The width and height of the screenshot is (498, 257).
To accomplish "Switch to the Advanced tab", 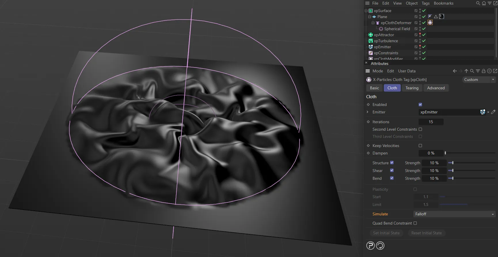I will pos(436,88).
